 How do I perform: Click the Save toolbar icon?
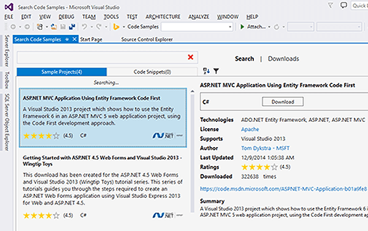click(x=63, y=27)
